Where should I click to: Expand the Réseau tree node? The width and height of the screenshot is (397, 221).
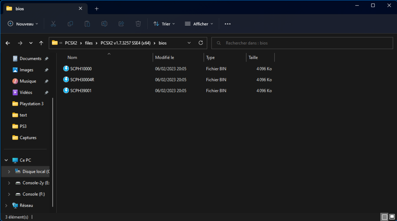(6, 206)
